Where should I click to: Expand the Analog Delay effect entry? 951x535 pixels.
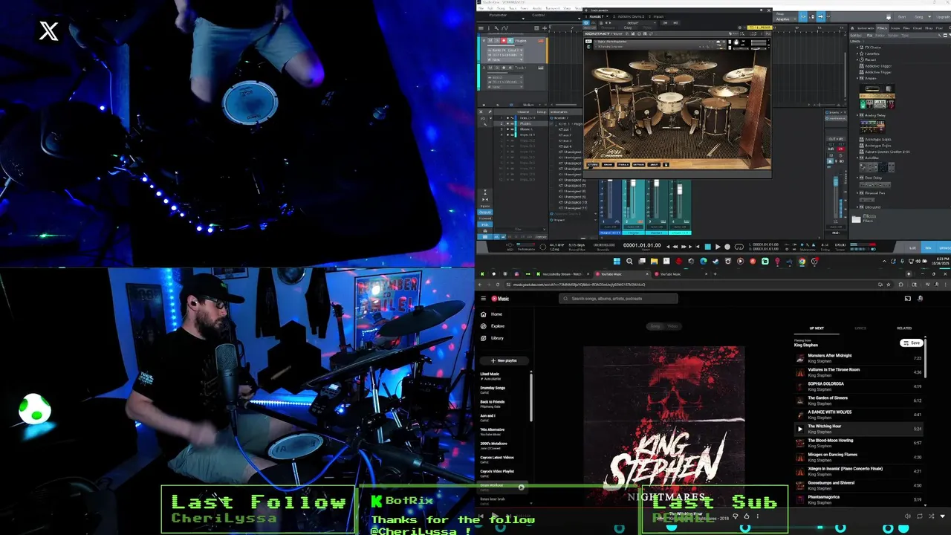pyautogui.click(x=857, y=115)
